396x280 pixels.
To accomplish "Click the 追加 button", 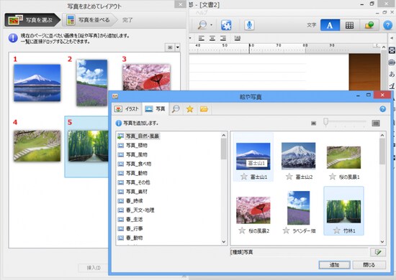I will coord(334,265).
